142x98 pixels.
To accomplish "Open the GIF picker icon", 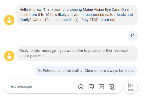I will [101, 87].
